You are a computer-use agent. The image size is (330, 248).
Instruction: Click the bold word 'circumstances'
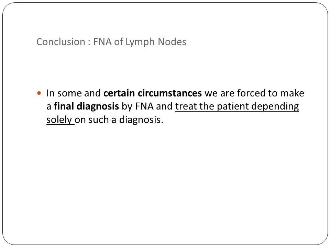[170, 93]
